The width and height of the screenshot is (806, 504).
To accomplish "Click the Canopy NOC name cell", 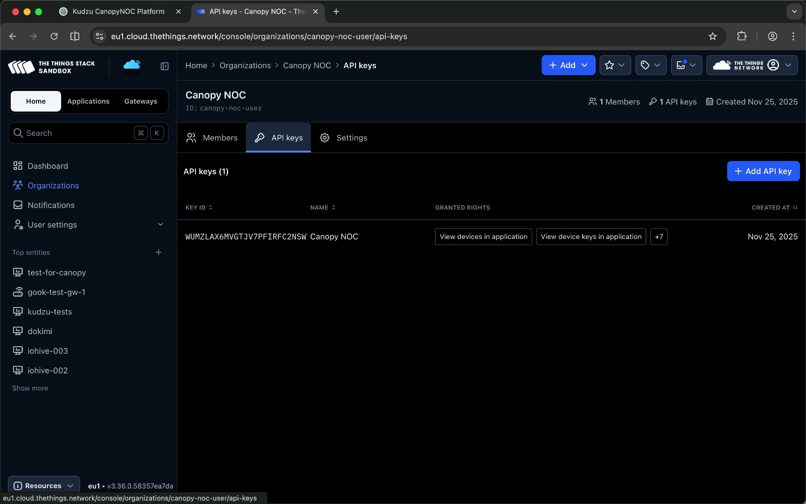I will (334, 237).
